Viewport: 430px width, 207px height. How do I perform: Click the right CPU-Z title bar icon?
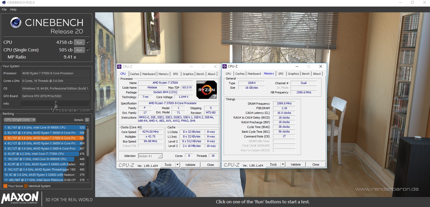point(225,66)
